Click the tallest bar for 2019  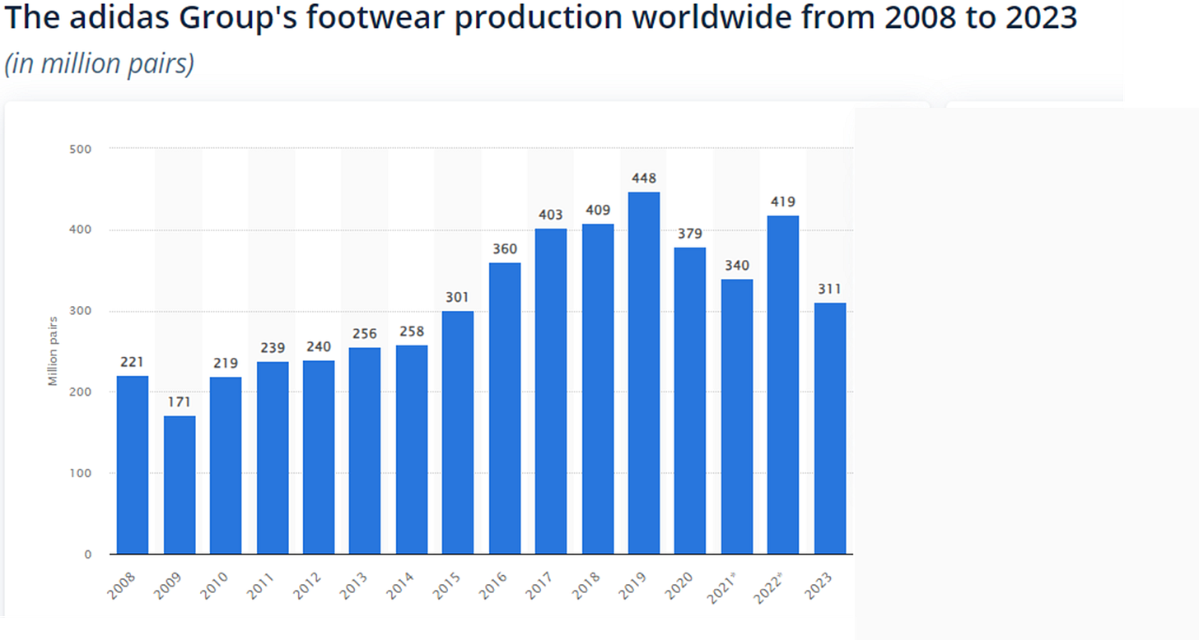click(644, 373)
